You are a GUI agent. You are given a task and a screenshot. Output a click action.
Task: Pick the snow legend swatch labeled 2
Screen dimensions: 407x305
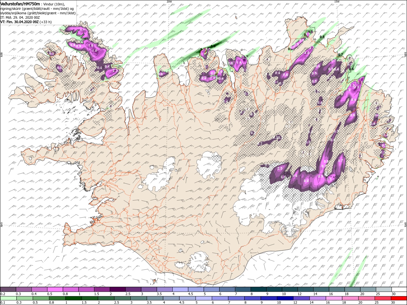(117, 289)
